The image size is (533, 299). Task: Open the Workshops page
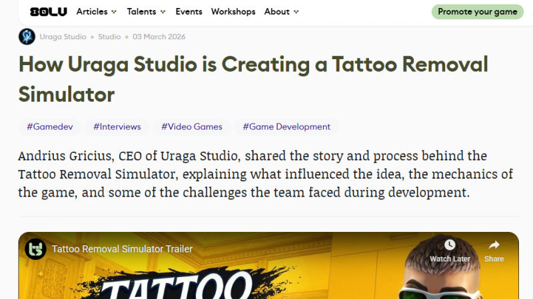(233, 11)
